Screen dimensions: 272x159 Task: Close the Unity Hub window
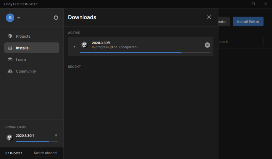(266, 4)
